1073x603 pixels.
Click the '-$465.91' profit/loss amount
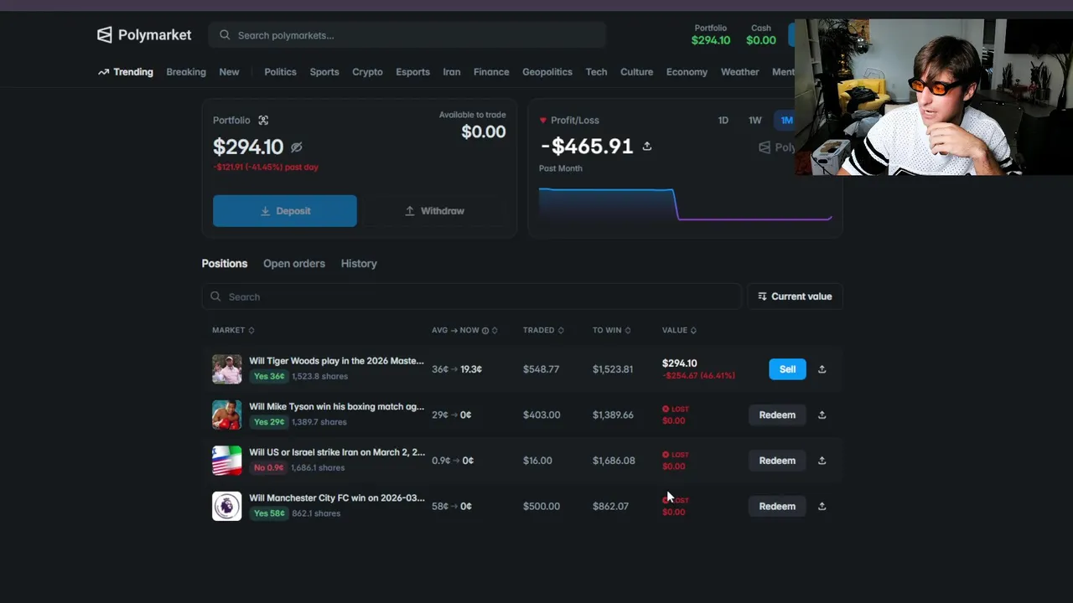587,147
